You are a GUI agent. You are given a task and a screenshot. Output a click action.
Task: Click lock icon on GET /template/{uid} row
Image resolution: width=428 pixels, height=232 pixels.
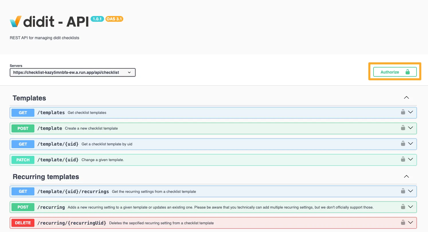(x=403, y=143)
